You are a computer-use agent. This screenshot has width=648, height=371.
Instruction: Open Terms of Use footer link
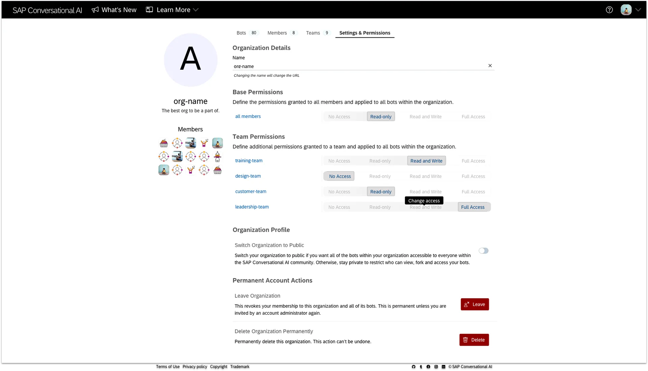click(x=168, y=367)
